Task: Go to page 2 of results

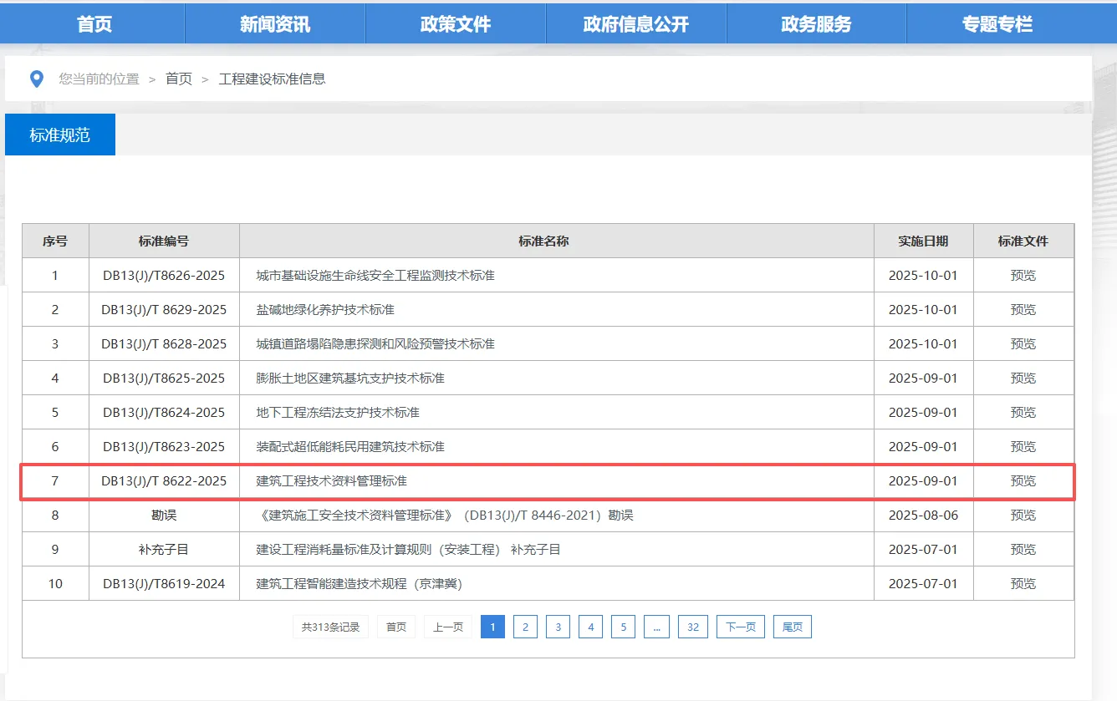Action: 525,626
